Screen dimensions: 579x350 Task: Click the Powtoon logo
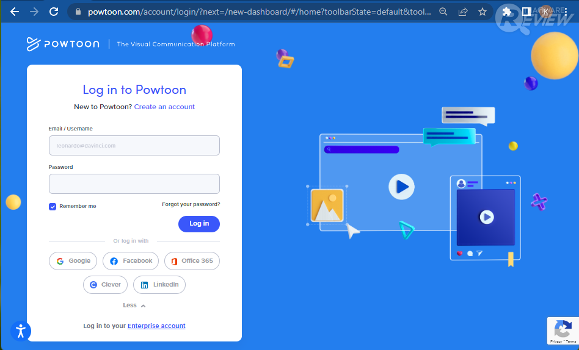63,44
